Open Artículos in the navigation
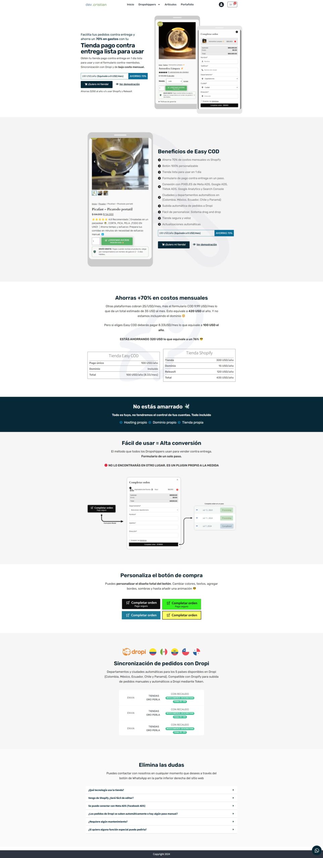Image resolution: width=323 pixels, height=858 pixels. [170, 5]
